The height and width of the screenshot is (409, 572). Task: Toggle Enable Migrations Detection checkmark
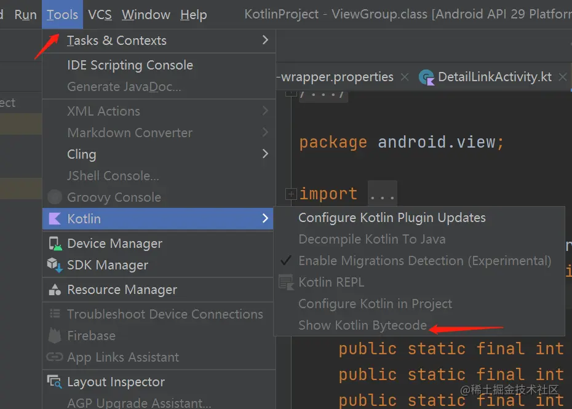coord(286,261)
